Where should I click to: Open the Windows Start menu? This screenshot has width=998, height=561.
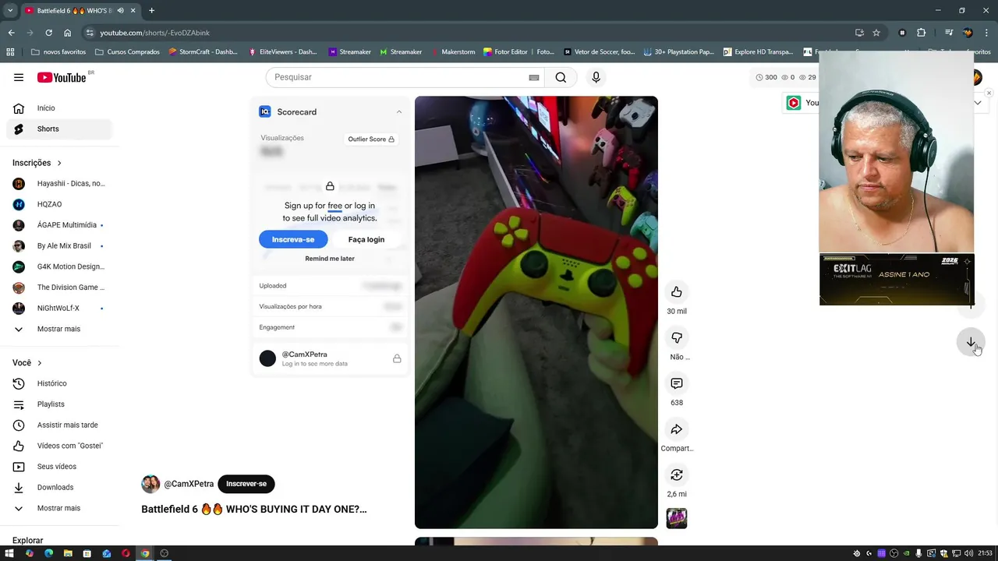9,553
